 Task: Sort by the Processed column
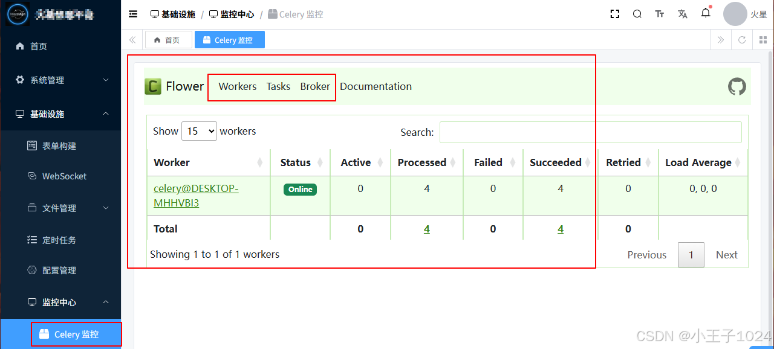(x=428, y=162)
